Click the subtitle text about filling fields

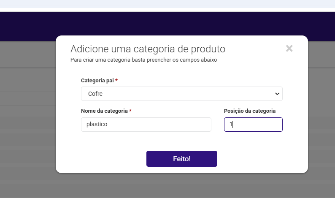[143, 60]
